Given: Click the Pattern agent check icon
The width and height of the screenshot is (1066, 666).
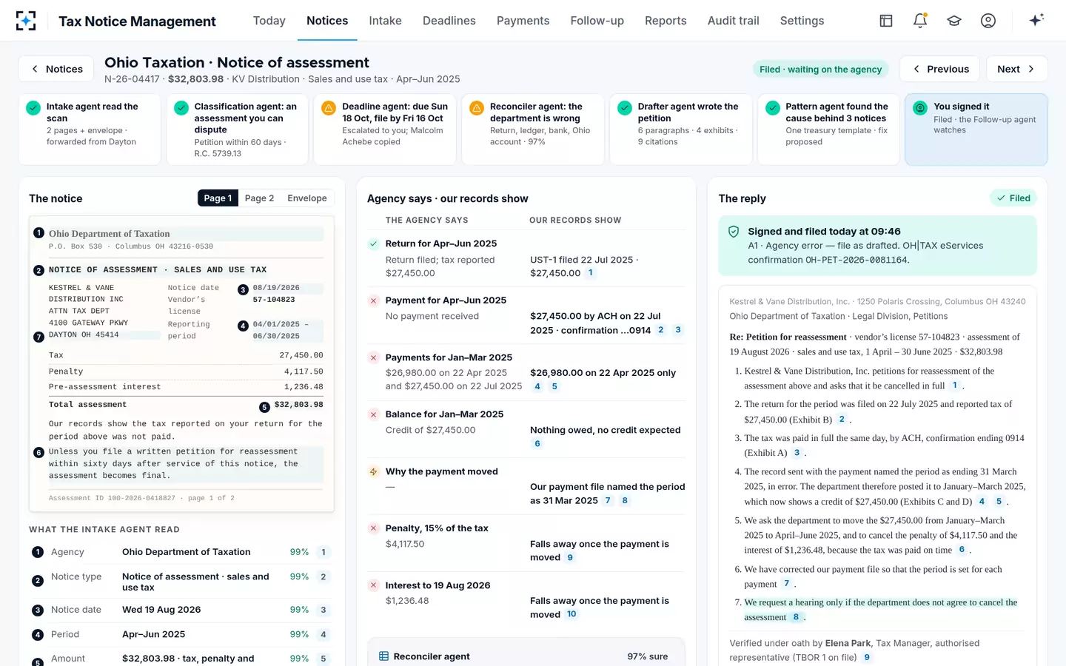Looking at the screenshot, I should 772,108.
